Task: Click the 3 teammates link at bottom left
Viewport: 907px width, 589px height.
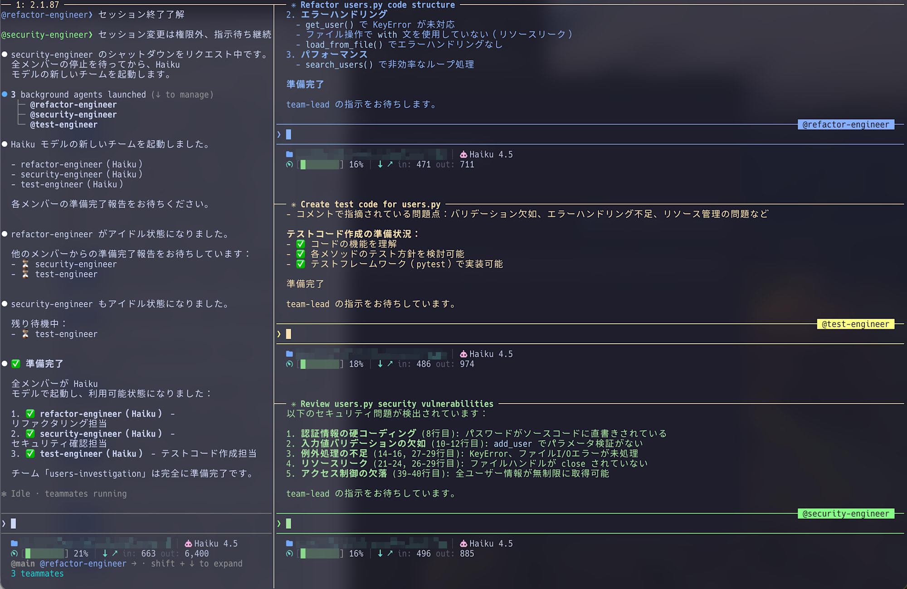Action: [37, 573]
